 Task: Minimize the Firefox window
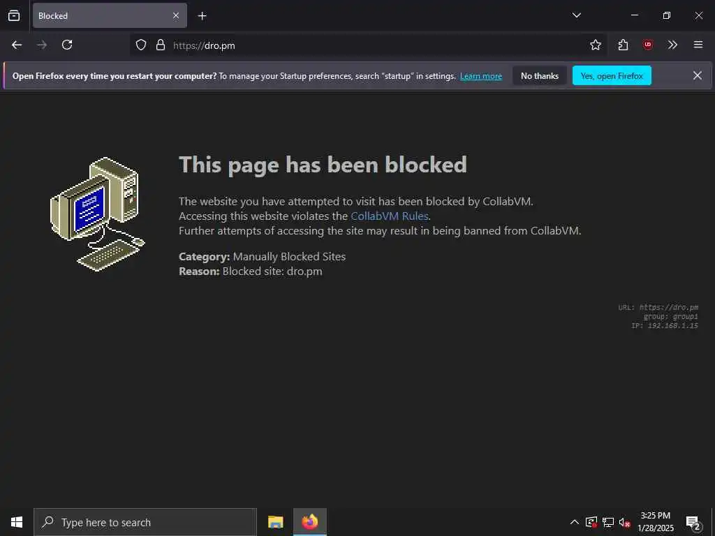tap(634, 15)
